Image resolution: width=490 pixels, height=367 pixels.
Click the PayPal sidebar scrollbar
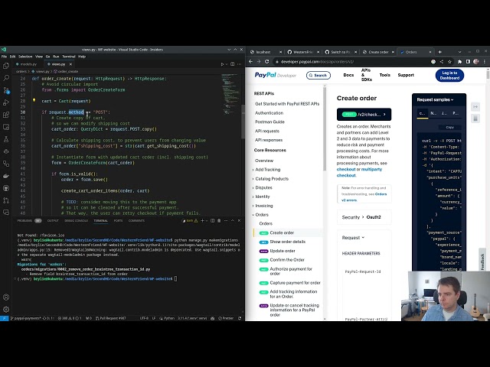click(x=325, y=128)
